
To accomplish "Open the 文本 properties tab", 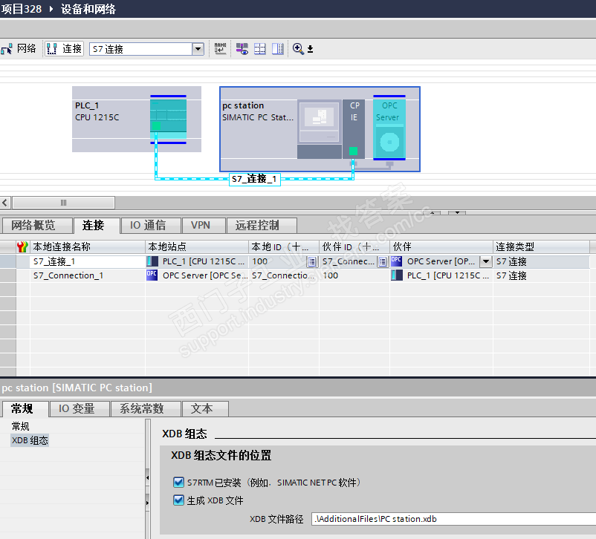I will [x=205, y=409].
